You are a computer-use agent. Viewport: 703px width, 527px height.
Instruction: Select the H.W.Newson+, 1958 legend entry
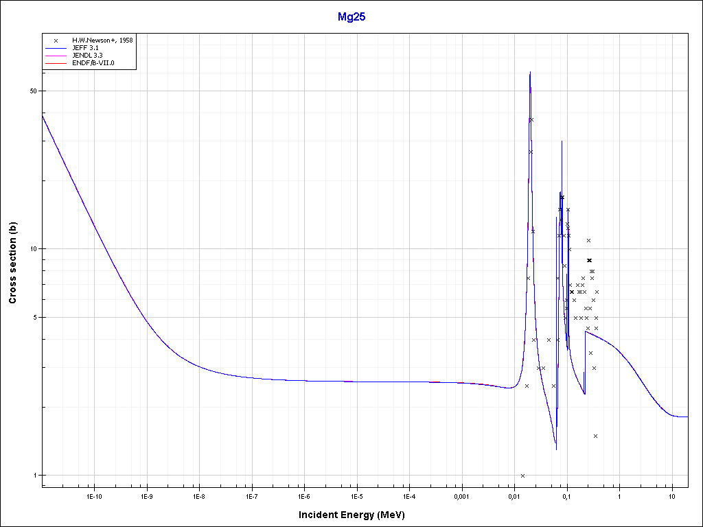point(102,40)
